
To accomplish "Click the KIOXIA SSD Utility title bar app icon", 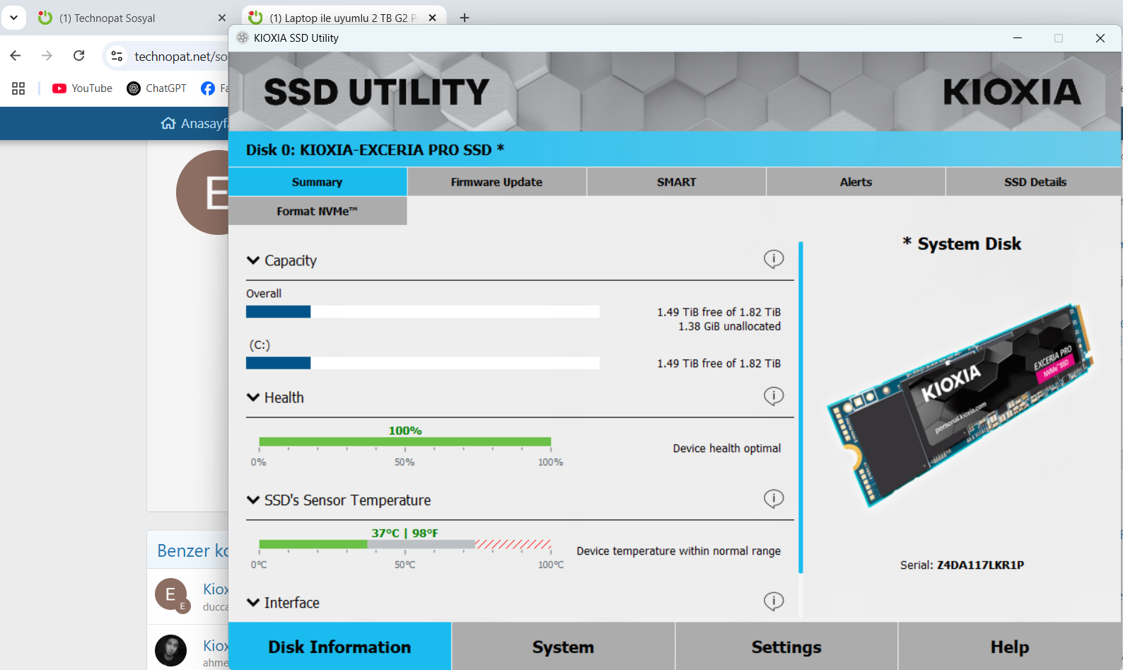I will 243,38.
